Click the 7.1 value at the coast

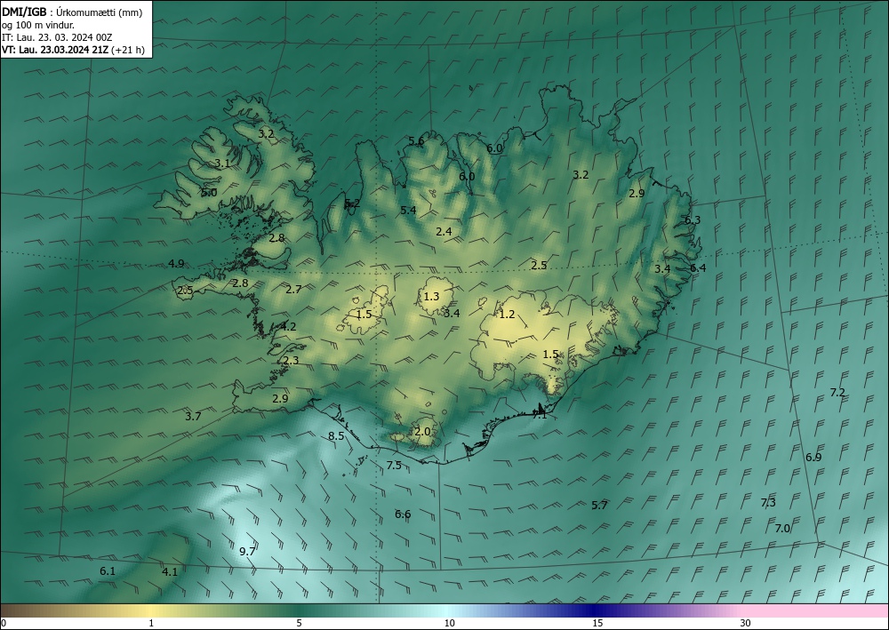[540, 415]
